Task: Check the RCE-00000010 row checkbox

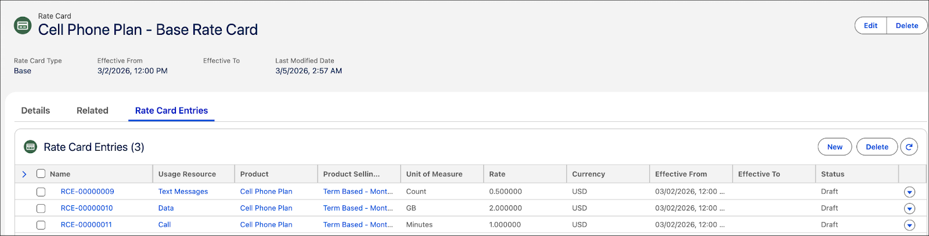Action: [41, 208]
